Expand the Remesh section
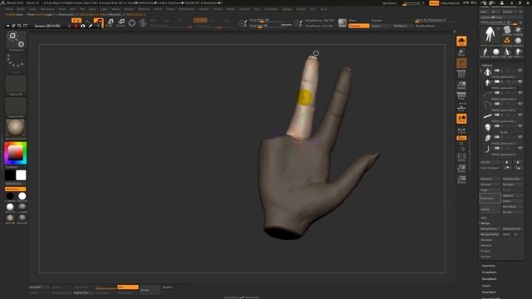Image resolution: width=532 pixels, height=299 pixels. pyautogui.click(x=486, y=246)
